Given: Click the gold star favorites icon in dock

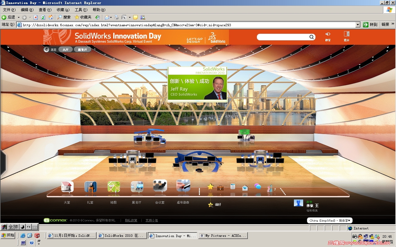Looking at the screenshot, I should click(x=210, y=187).
